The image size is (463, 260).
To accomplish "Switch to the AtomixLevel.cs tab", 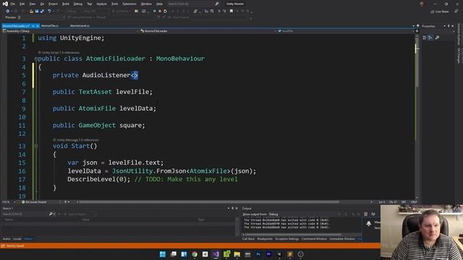I will (80, 26).
